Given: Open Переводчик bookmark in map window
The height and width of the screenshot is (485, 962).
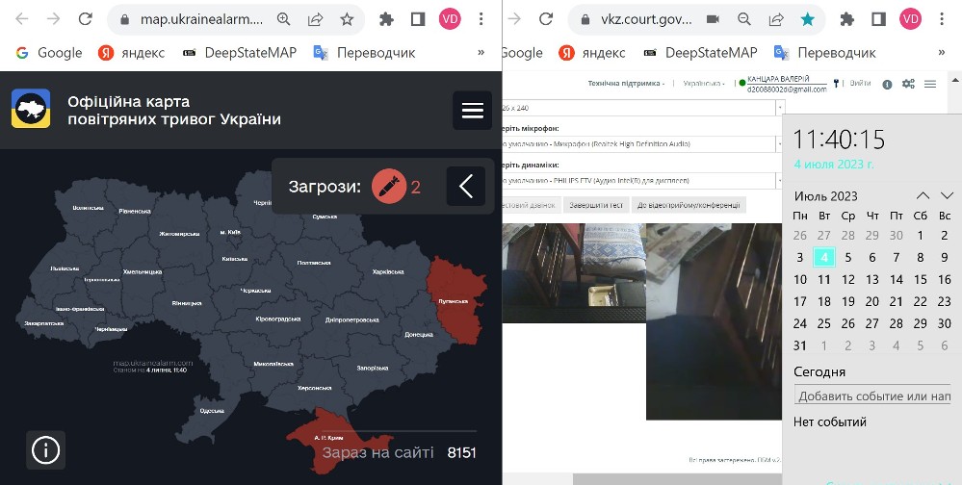Looking at the screenshot, I should point(364,53).
